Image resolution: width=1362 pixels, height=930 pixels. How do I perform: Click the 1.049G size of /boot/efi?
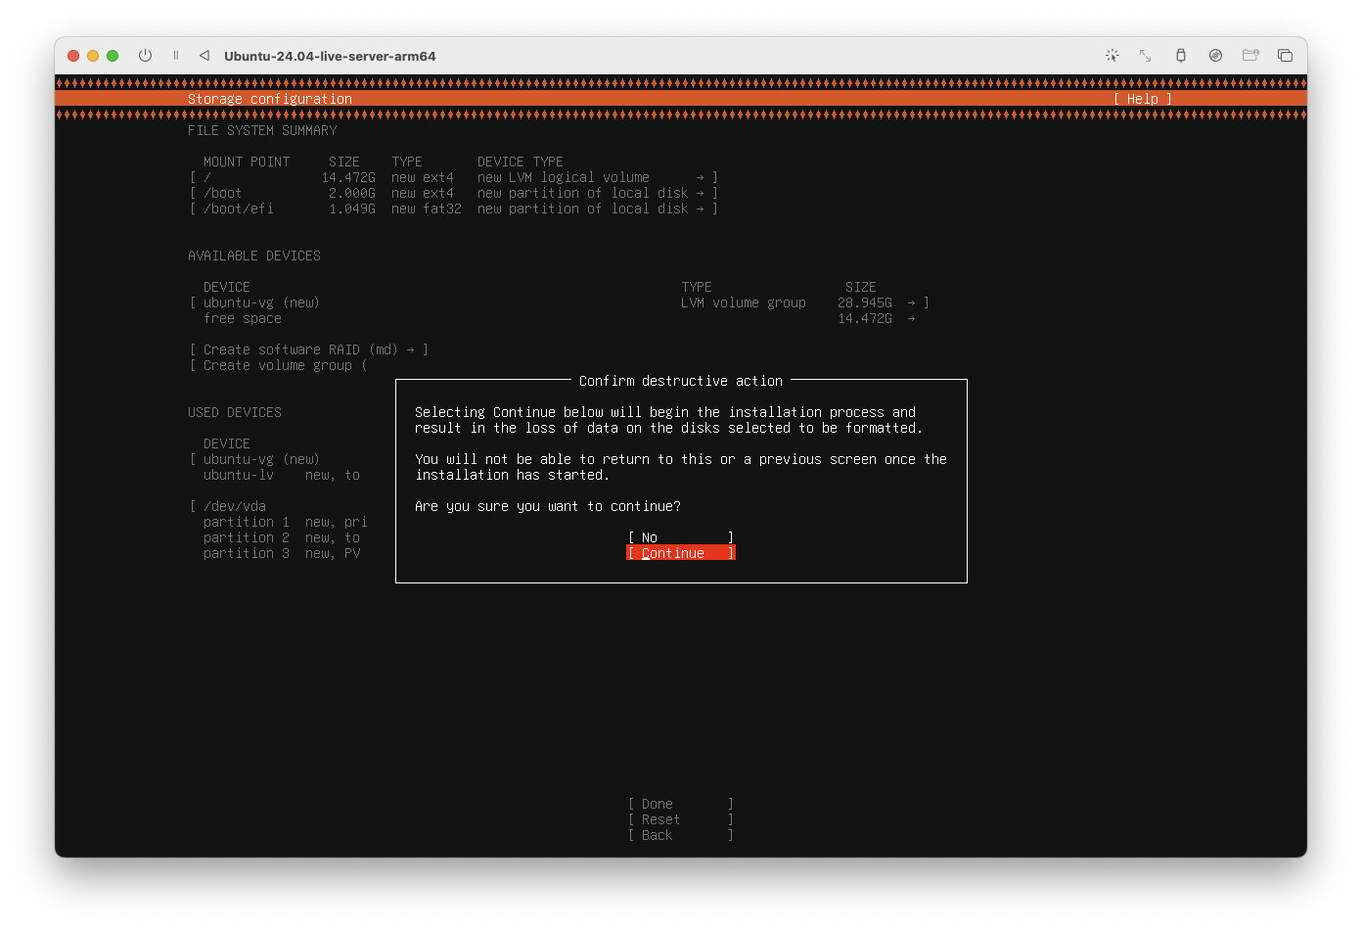click(x=352, y=209)
